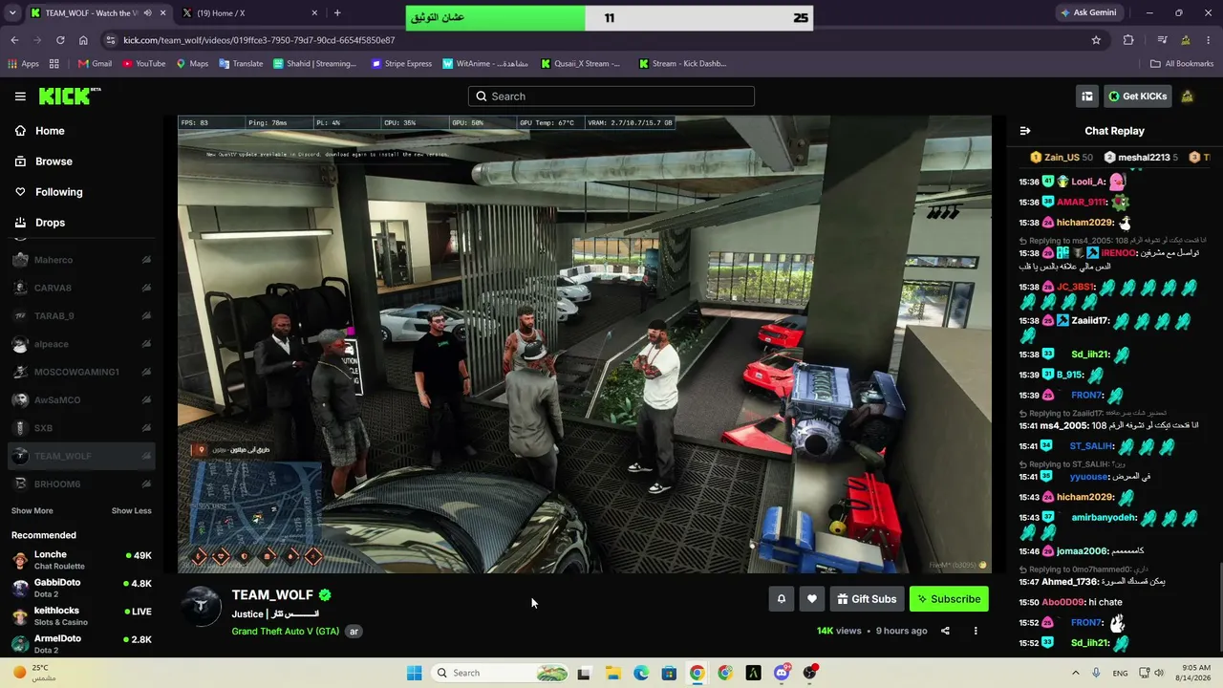Click Show More in following list
Screen dimensions: 1223x688
[32, 511]
